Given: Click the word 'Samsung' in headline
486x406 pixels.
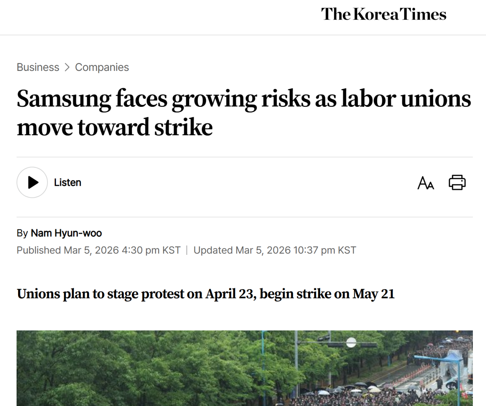Looking at the screenshot, I should [64, 99].
